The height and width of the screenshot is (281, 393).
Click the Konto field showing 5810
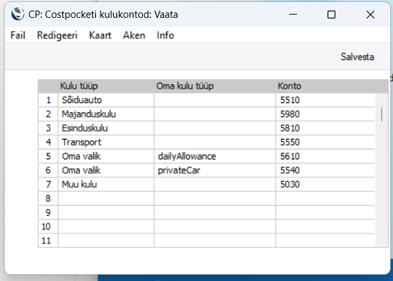tap(326, 128)
